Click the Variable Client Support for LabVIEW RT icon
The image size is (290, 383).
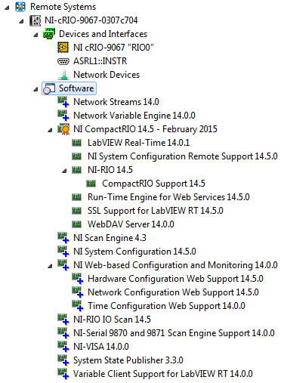pyautogui.click(x=63, y=374)
